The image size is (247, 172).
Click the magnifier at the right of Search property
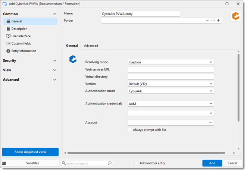[x=110, y=163]
